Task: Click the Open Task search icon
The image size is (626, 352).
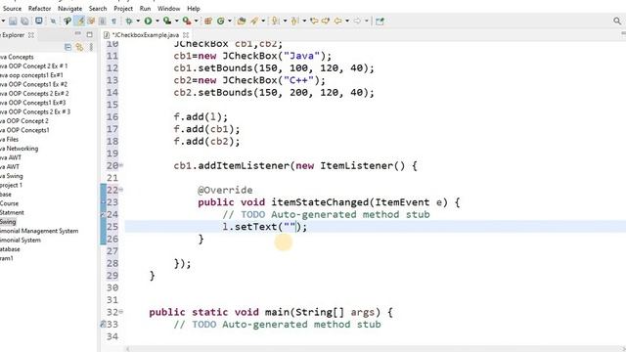Action: point(254,22)
